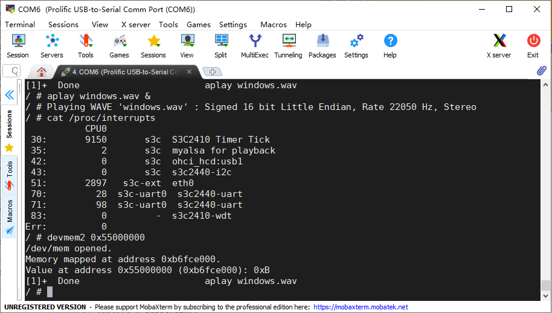
Task: Toggle the X server toolbar icon
Action: tap(499, 46)
